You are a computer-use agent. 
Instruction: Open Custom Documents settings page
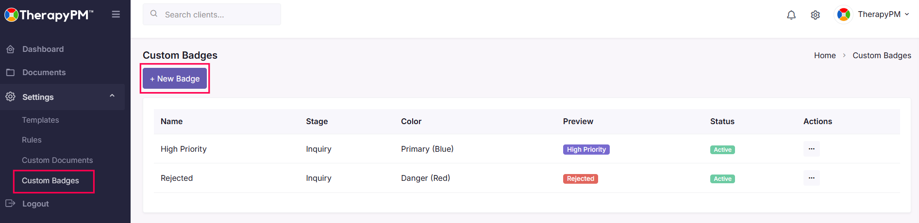[57, 160]
